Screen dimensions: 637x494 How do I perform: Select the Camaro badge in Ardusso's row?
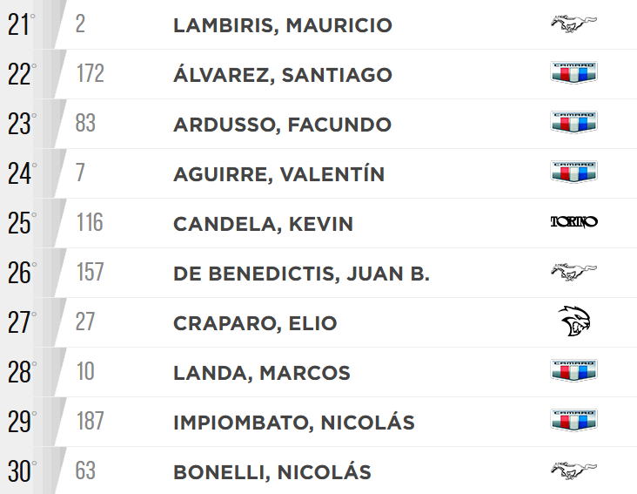coord(574,124)
